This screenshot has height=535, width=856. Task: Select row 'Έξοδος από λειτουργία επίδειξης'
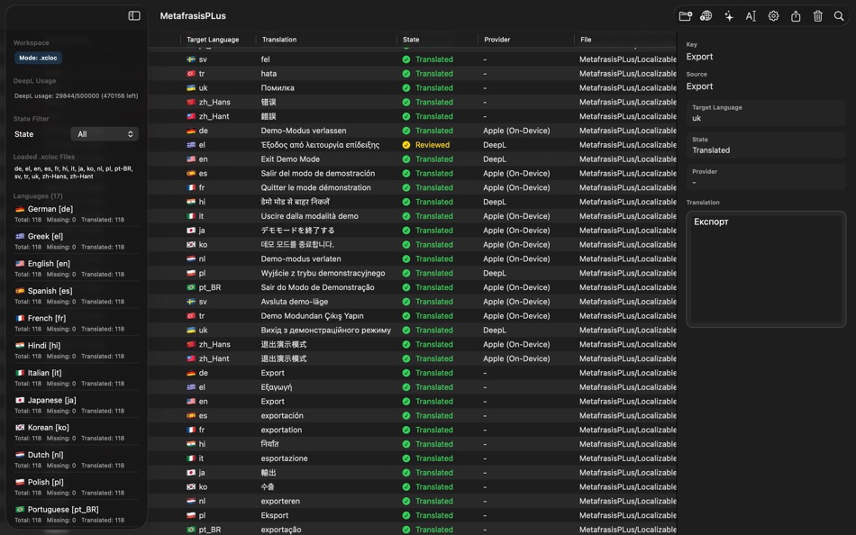pos(412,145)
